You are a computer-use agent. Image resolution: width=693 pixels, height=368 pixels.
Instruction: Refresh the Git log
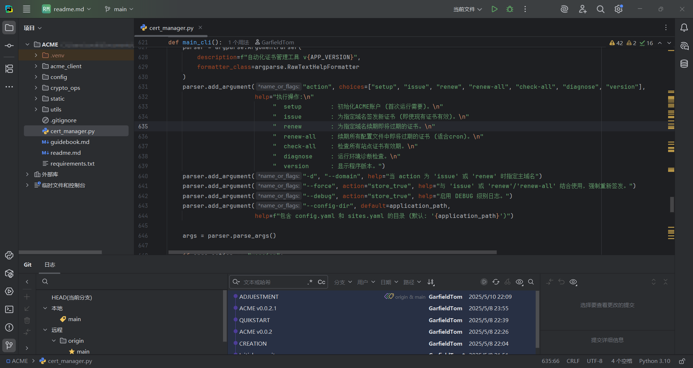496,282
